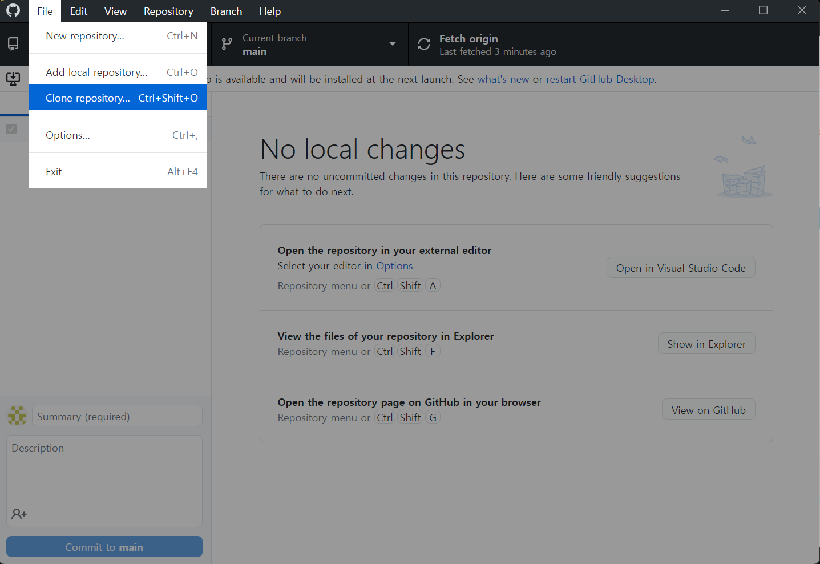Click the Commit to main button
The image size is (820, 564).
tap(104, 547)
